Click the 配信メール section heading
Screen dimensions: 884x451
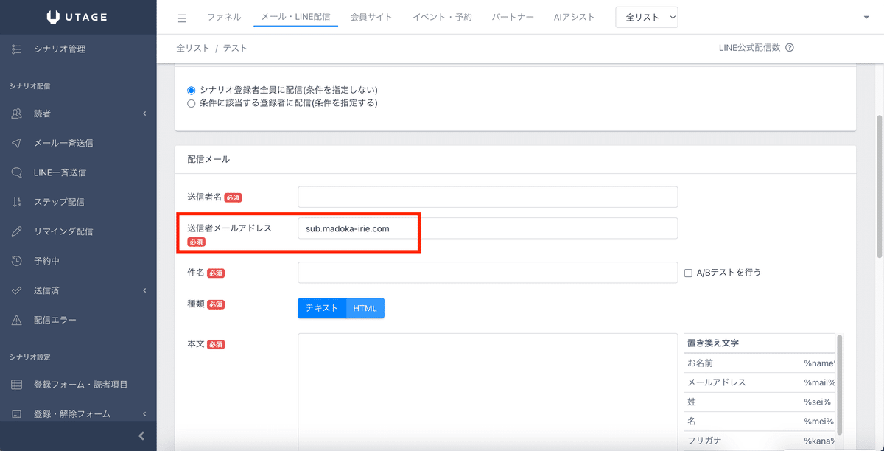click(x=208, y=159)
